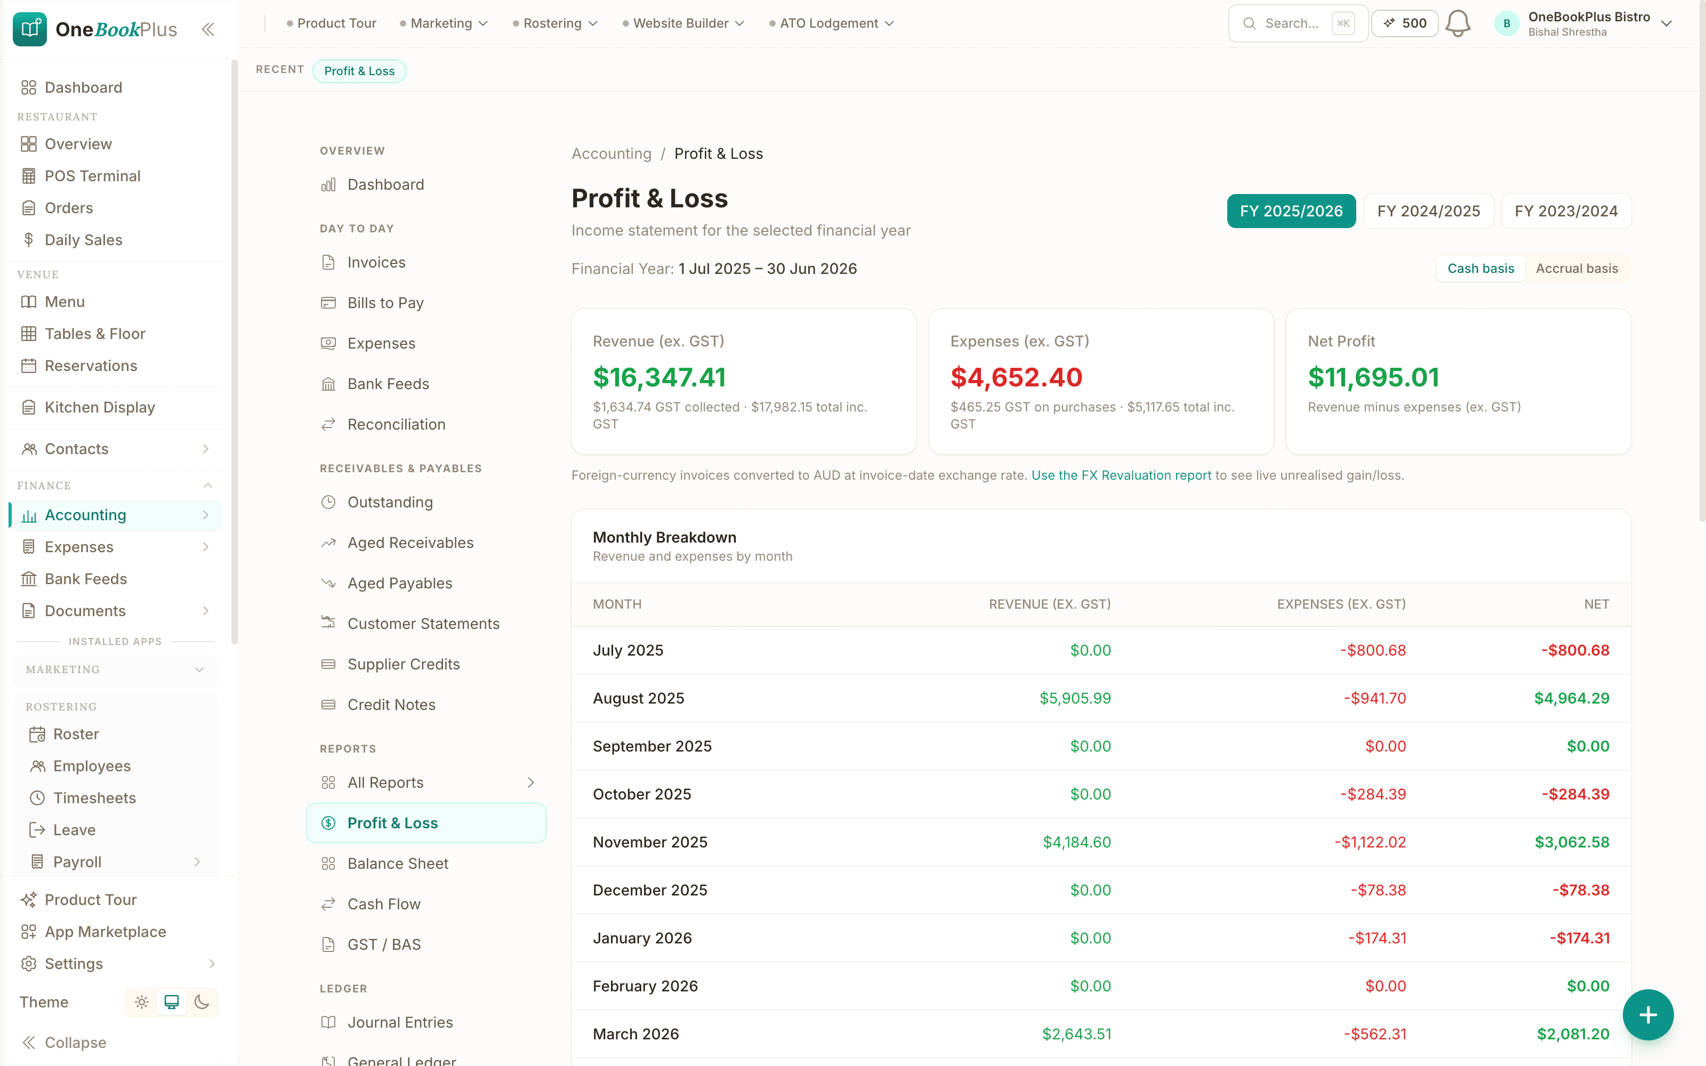This screenshot has width=1706, height=1066.
Task: Switch to Accrual basis
Action: [x=1577, y=269]
